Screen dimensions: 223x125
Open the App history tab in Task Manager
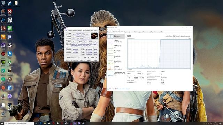pos(130,32)
